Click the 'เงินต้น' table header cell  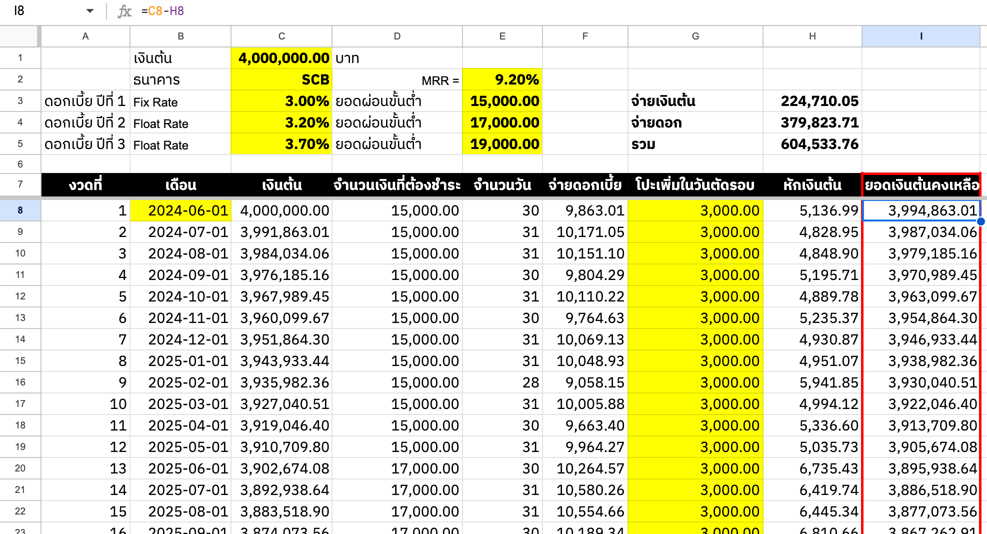(281, 185)
